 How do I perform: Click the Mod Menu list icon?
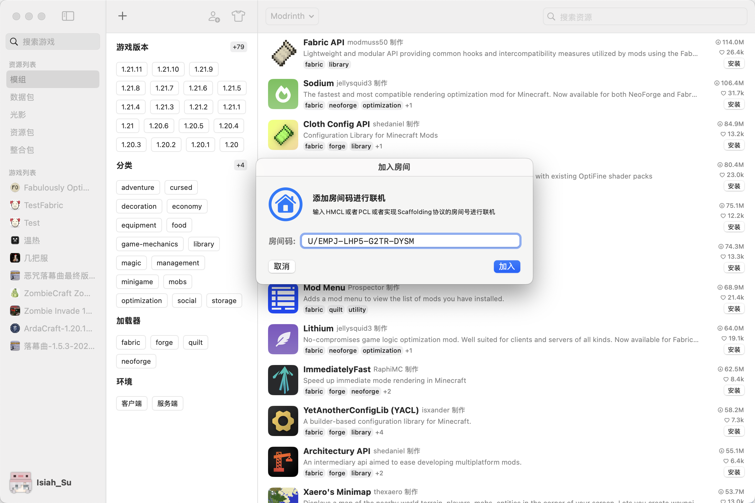(283, 298)
